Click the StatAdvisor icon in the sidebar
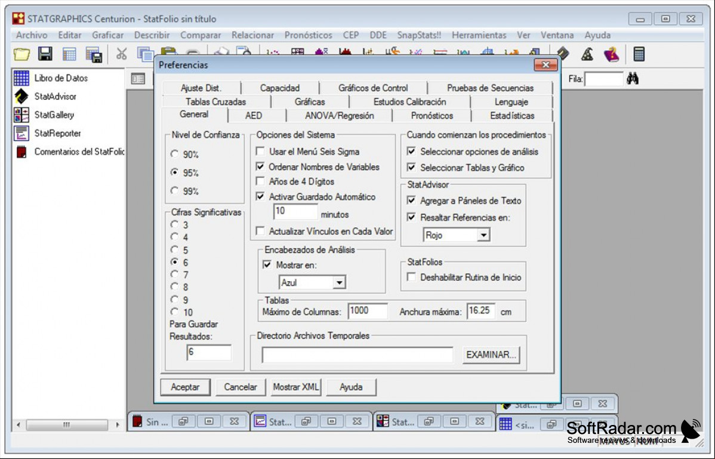Viewport: 715px width, 459px height. click(x=21, y=96)
